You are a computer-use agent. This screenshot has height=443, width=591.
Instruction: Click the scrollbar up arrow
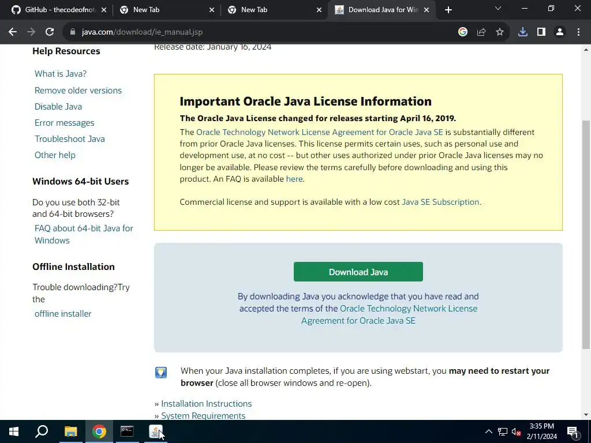pyautogui.click(x=586, y=50)
